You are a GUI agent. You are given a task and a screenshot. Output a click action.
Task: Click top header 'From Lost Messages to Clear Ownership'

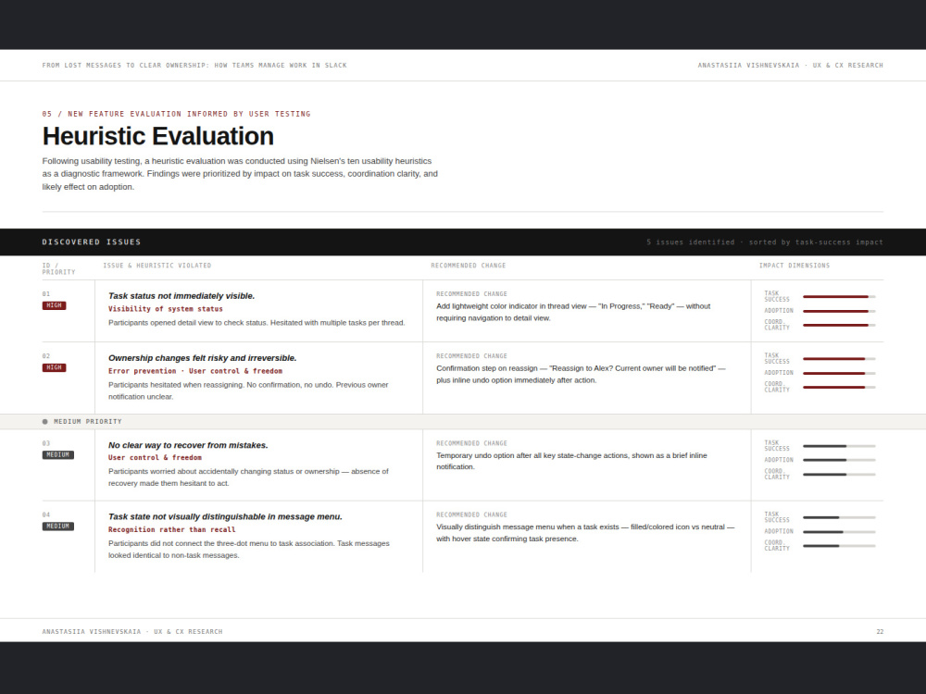(194, 66)
